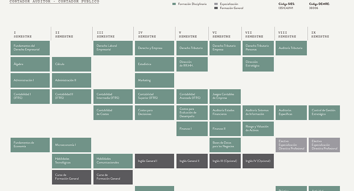The width and height of the screenshot is (354, 191).
Task: Select the Cálculo course block
Action: pyautogui.click(x=71, y=64)
